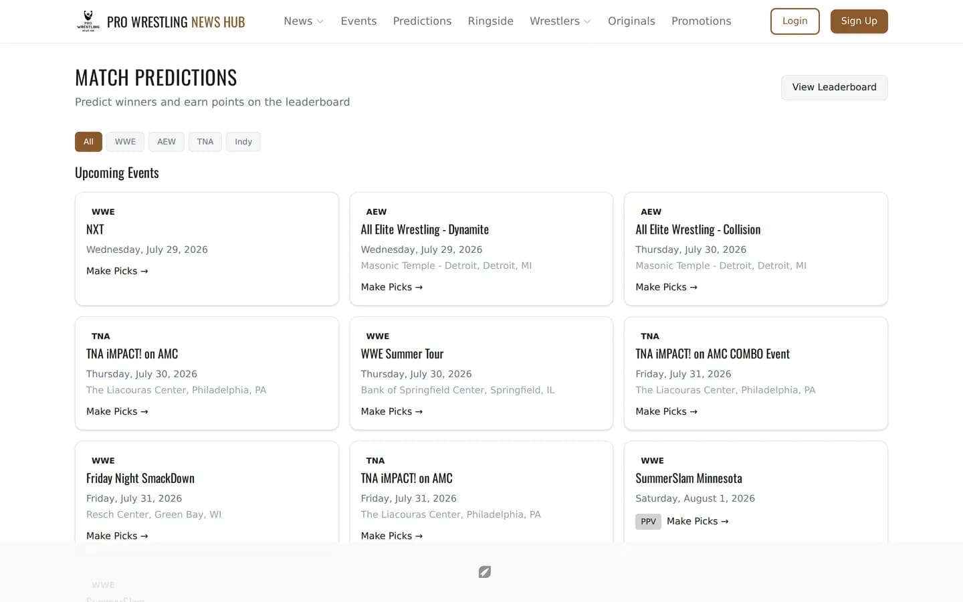Open TNA iMPACT! on AMC COMBO Event title
963x602 pixels.
(712, 354)
